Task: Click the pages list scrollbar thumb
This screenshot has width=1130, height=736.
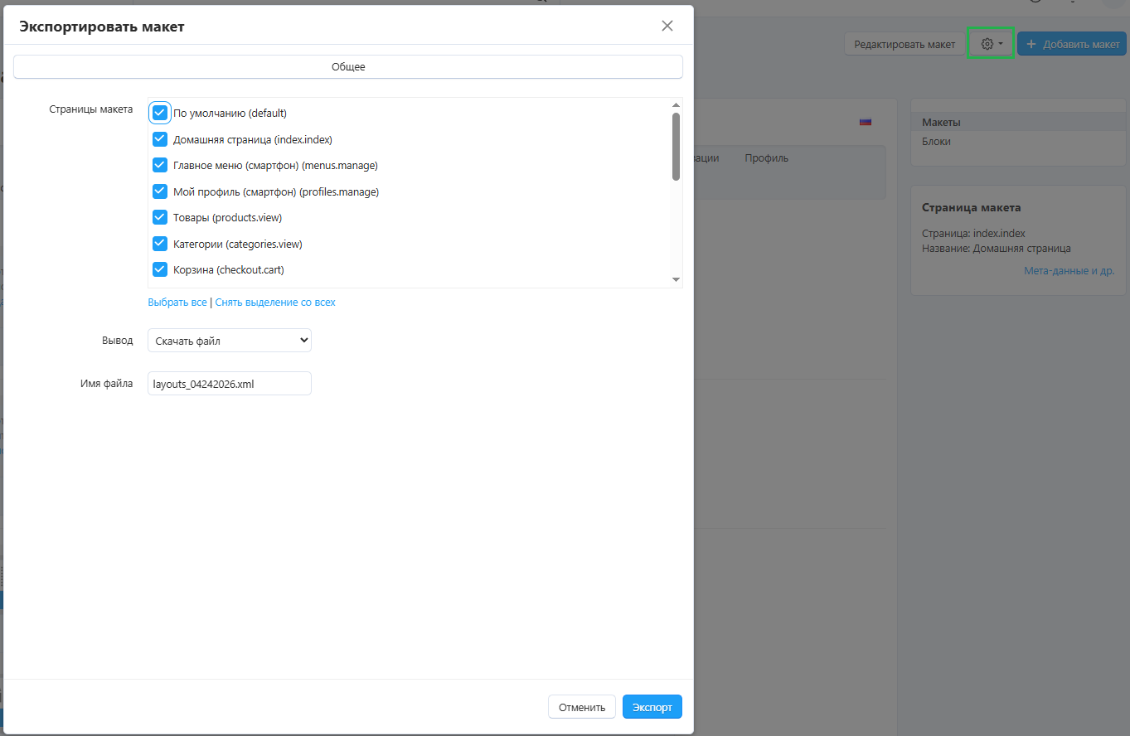Action: pos(676,147)
